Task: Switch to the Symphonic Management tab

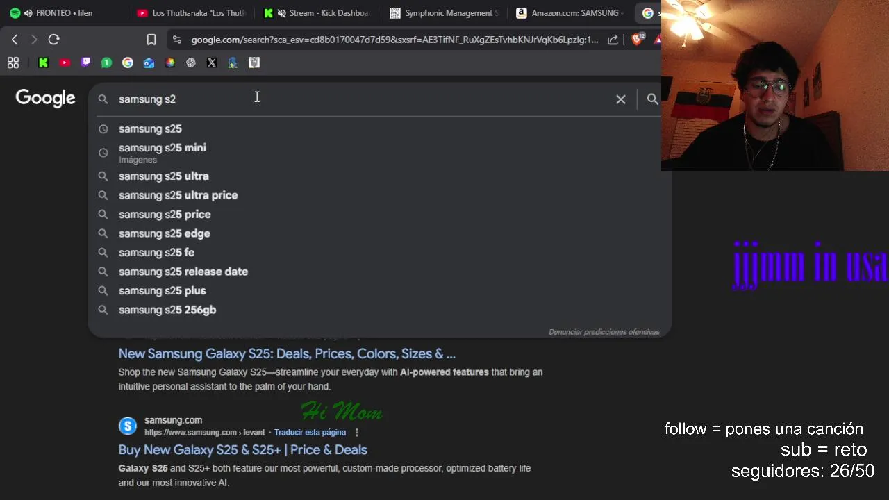Action: click(x=444, y=13)
